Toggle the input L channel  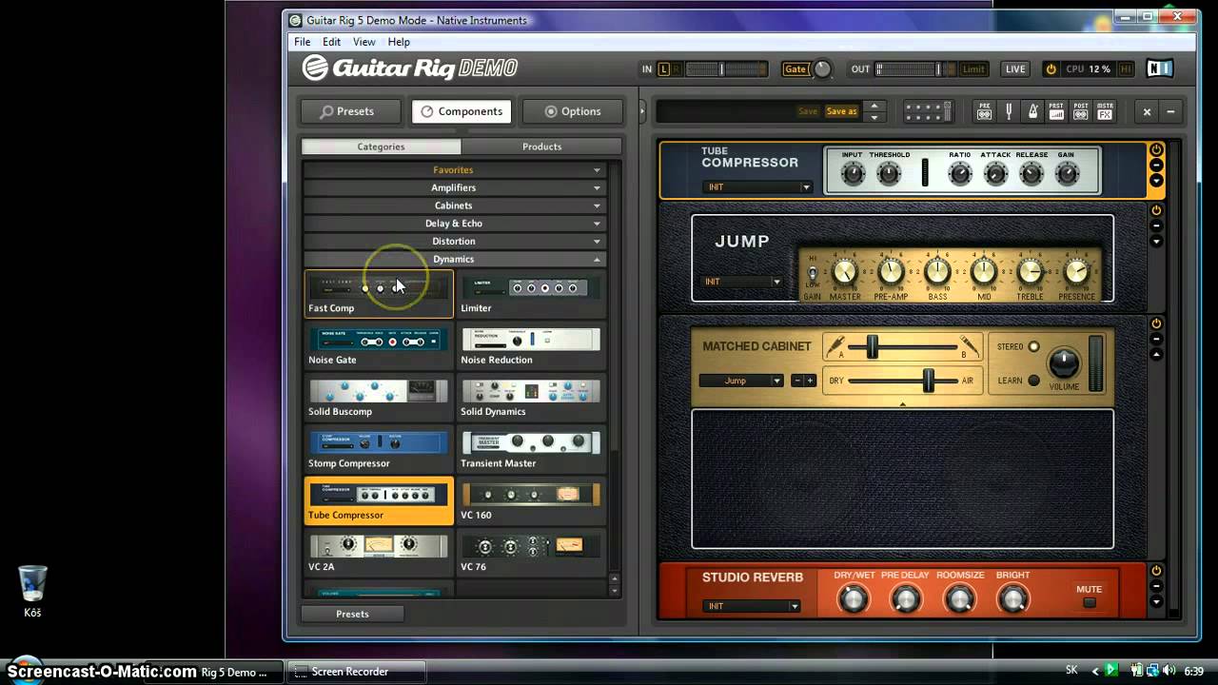(664, 69)
